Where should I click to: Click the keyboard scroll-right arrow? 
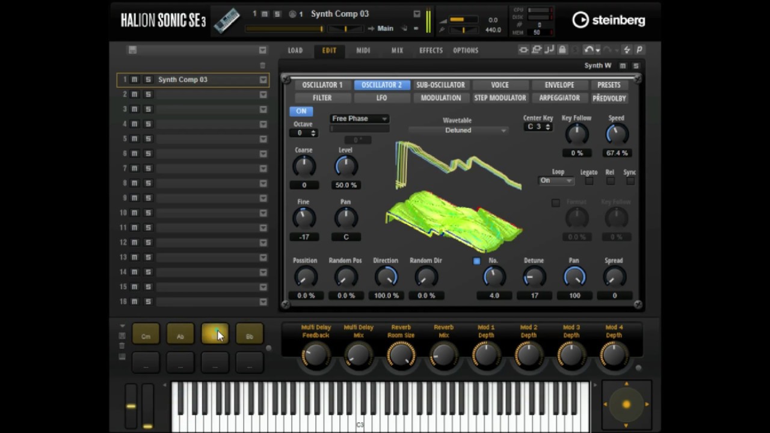pyautogui.click(x=596, y=385)
